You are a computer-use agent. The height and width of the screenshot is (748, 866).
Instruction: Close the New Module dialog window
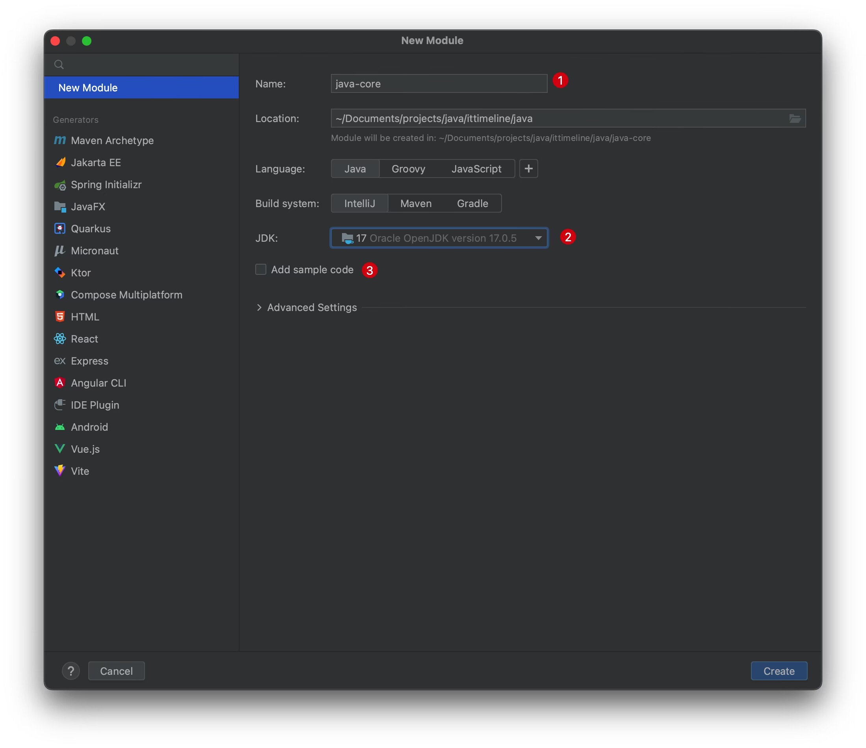point(55,41)
